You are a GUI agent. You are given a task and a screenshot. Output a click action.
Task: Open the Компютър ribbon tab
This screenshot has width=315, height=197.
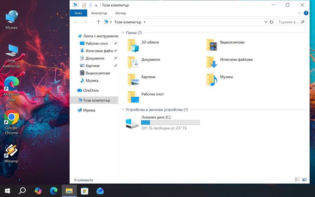(99, 13)
